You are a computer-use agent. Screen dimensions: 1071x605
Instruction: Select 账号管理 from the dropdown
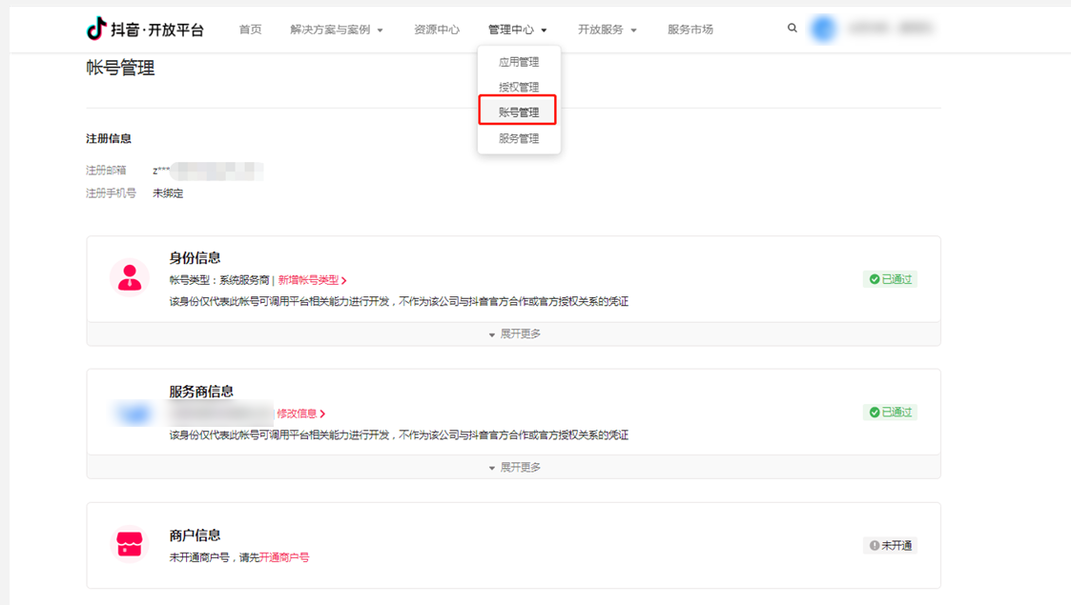point(519,112)
